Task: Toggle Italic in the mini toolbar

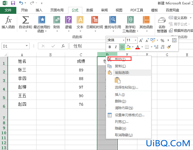Action: (x=116, y=47)
